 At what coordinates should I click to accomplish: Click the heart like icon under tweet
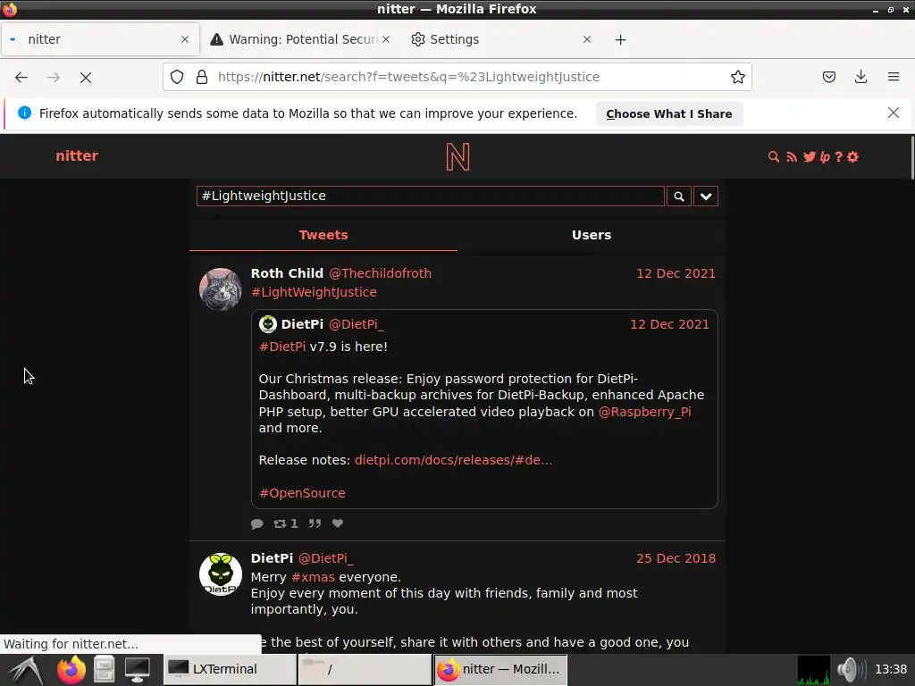[337, 523]
